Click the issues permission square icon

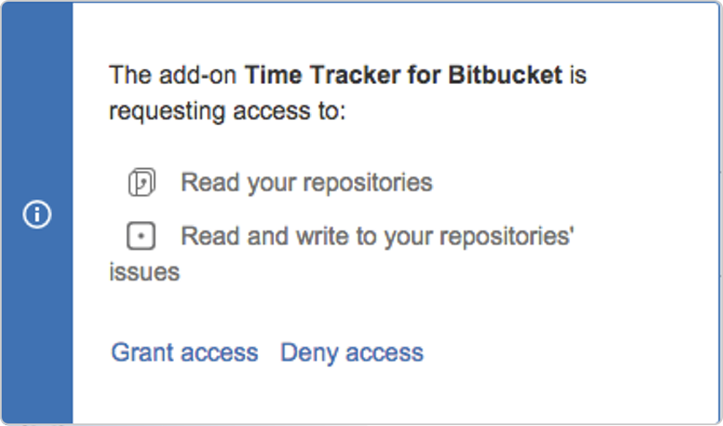coord(141,235)
